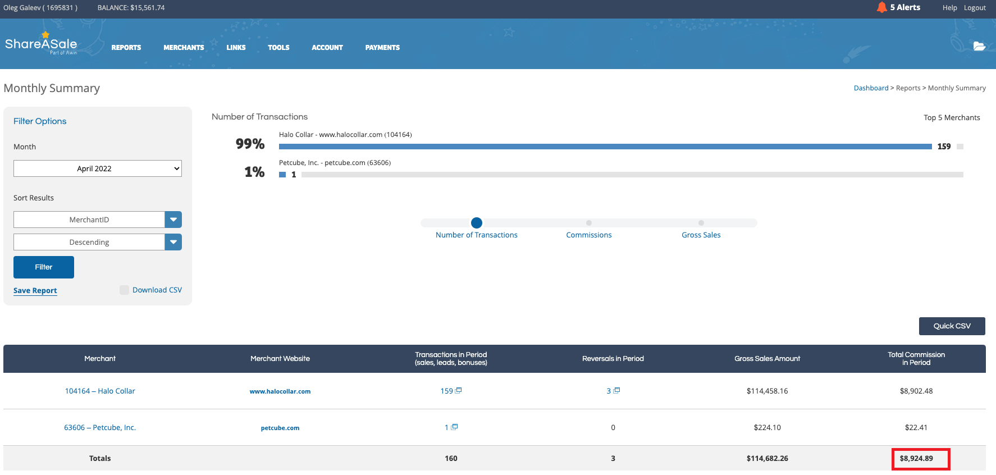The width and height of the screenshot is (996, 475).
Task: Open merchant 104164 – Halo Collar
Action: tap(100, 391)
